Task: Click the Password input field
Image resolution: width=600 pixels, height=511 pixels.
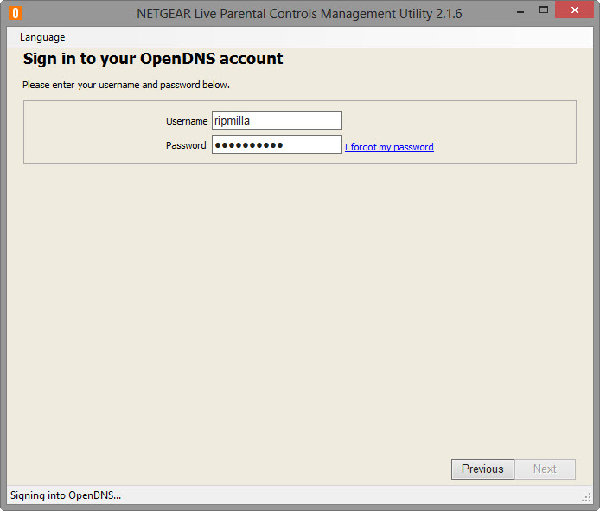Action: click(x=277, y=144)
